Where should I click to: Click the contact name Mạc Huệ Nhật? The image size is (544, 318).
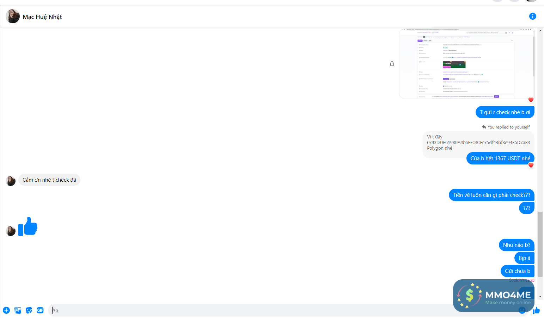pyautogui.click(x=42, y=17)
